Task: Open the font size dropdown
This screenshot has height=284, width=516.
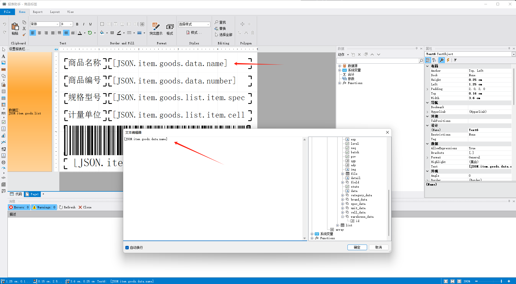Action: [71, 24]
